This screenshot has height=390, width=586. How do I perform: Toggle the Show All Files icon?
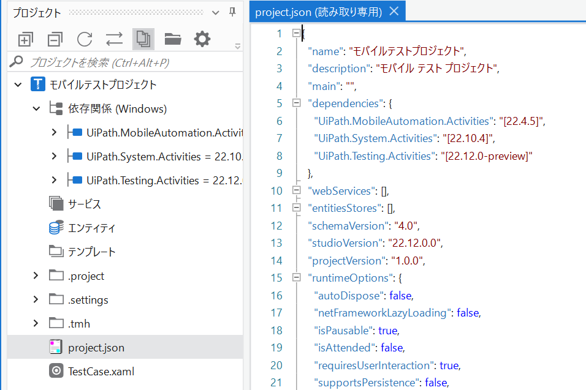(143, 39)
